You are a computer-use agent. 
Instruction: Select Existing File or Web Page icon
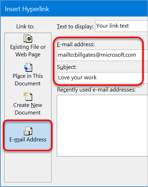point(28,38)
